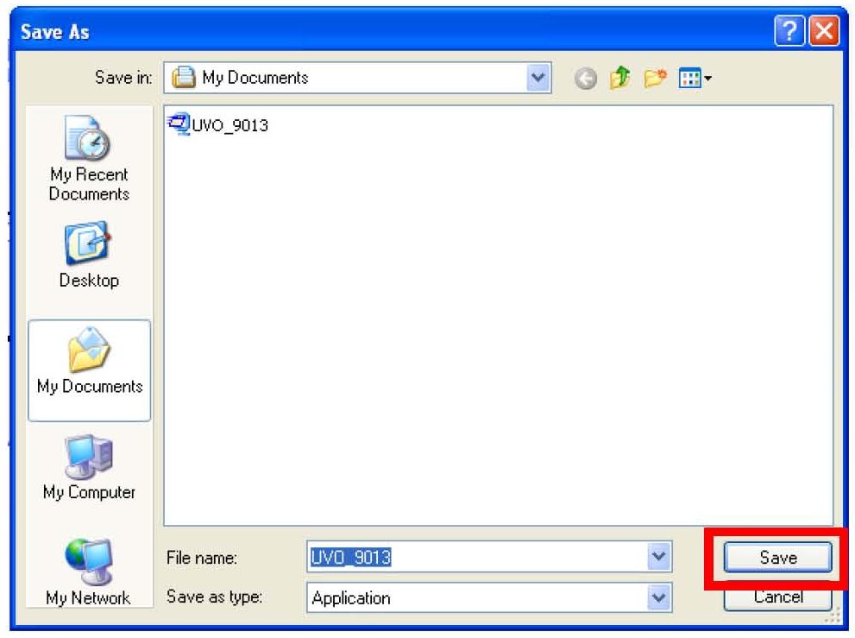Viewport: 855px width, 638px height.
Task: Expand the Save in folder dropdown
Action: [x=539, y=79]
